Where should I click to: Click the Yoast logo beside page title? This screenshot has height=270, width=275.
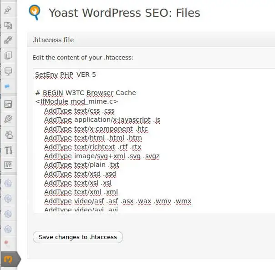pos(35,13)
